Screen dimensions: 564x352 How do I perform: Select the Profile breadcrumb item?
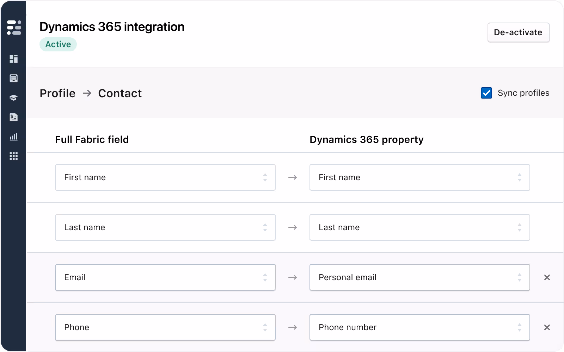(57, 93)
